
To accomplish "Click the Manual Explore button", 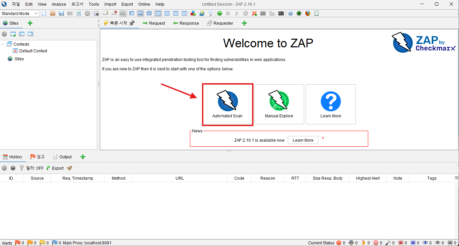I will [279, 104].
